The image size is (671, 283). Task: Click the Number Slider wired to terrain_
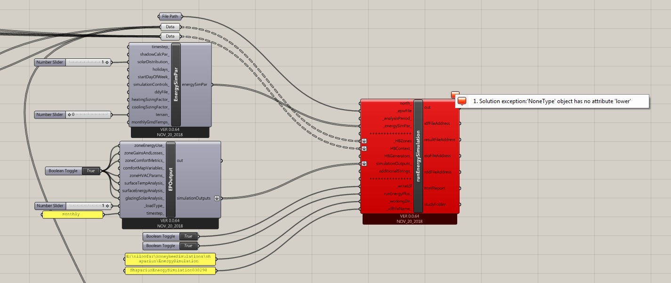(73, 114)
